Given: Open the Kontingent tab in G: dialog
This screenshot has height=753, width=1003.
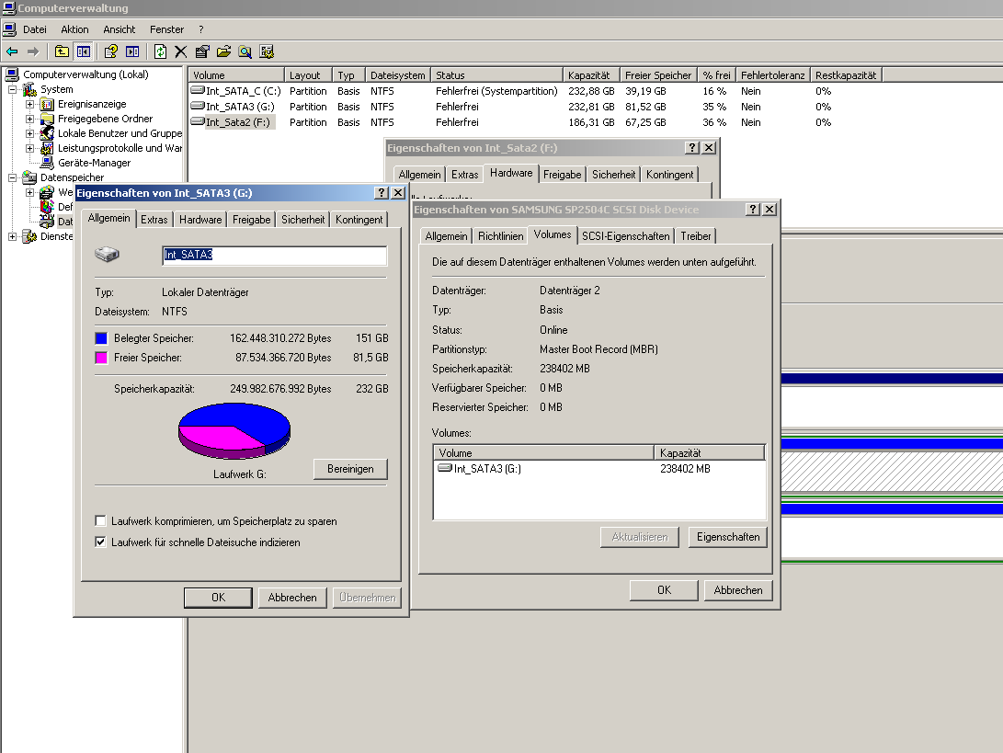Looking at the screenshot, I should click(x=359, y=220).
